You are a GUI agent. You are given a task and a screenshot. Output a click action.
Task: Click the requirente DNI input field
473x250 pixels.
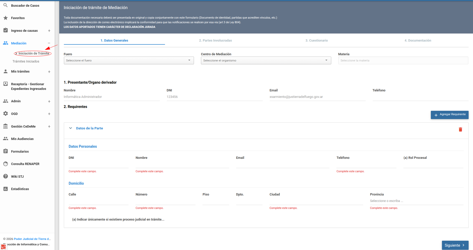[x=99, y=164]
